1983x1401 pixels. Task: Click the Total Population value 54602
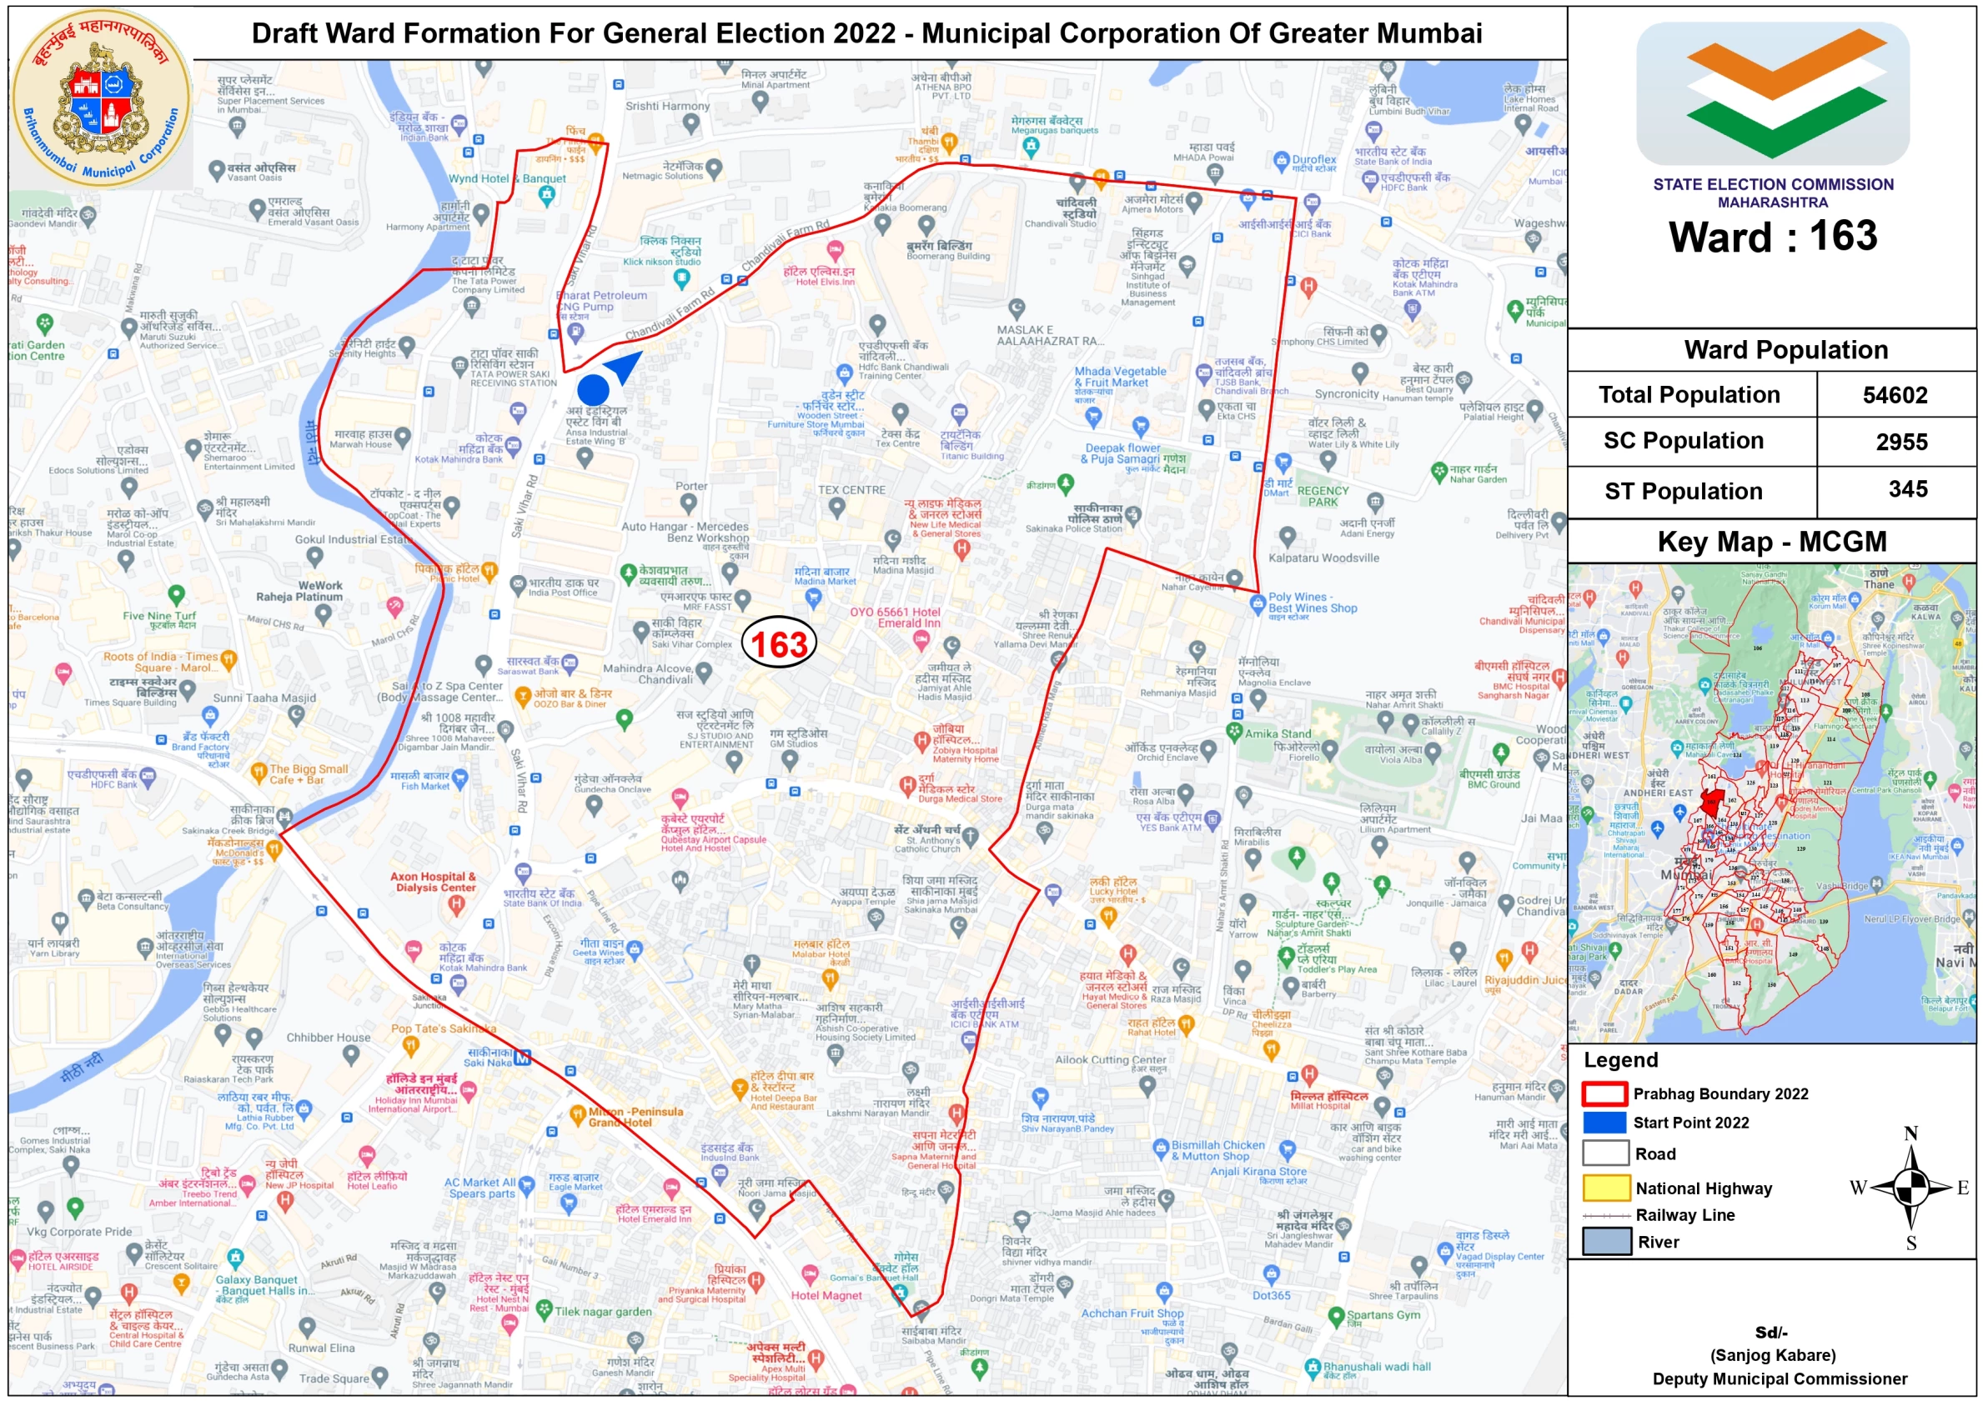click(1895, 395)
